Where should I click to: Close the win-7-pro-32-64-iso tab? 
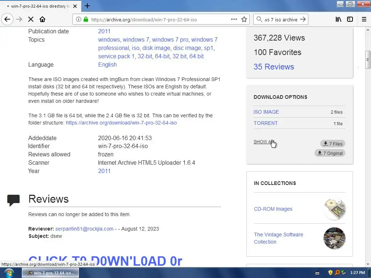pos(75,6)
